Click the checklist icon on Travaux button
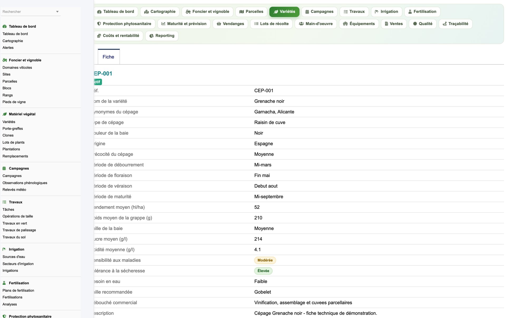 click(346, 12)
